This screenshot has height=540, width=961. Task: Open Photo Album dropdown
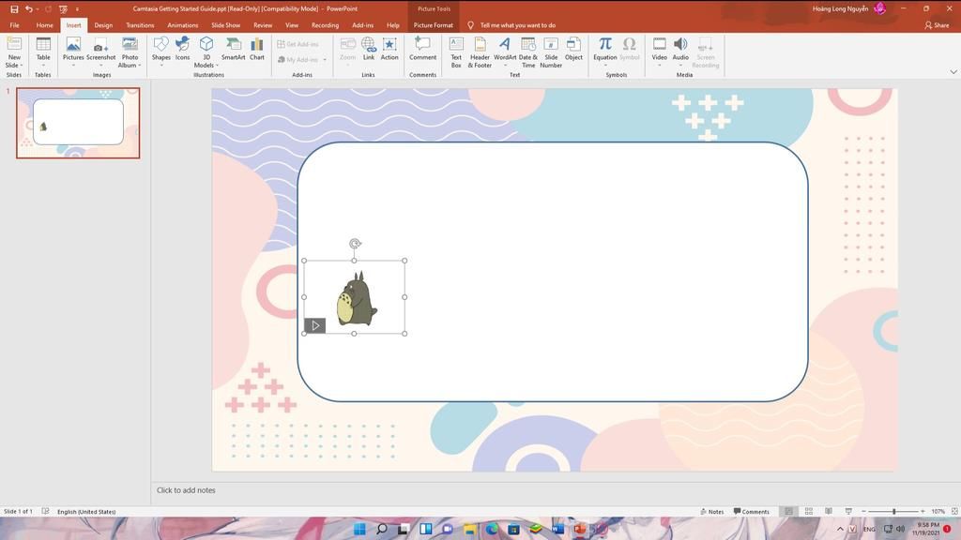tap(130, 52)
